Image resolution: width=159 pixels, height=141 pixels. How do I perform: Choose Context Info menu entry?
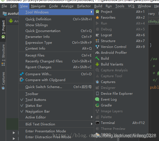pyautogui.click(x=56, y=48)
